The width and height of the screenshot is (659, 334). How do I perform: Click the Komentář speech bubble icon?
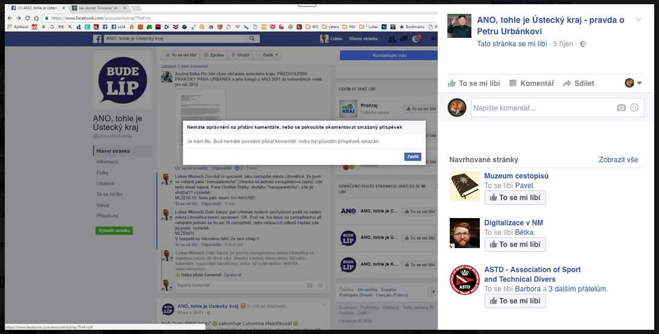[x=513, y=83]
